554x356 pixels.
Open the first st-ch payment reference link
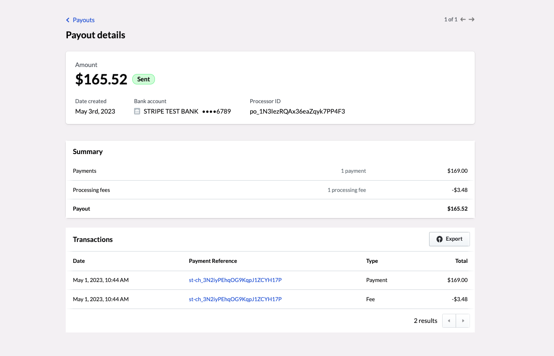tap(235, 280)
